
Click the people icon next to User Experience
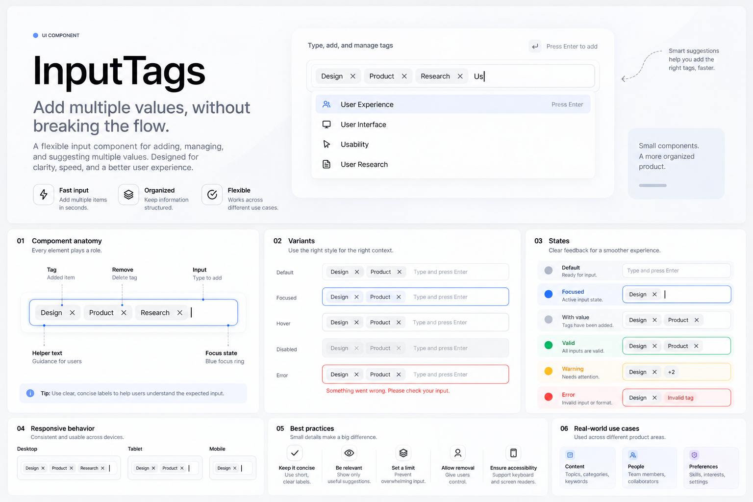click(x=326, y=104)
